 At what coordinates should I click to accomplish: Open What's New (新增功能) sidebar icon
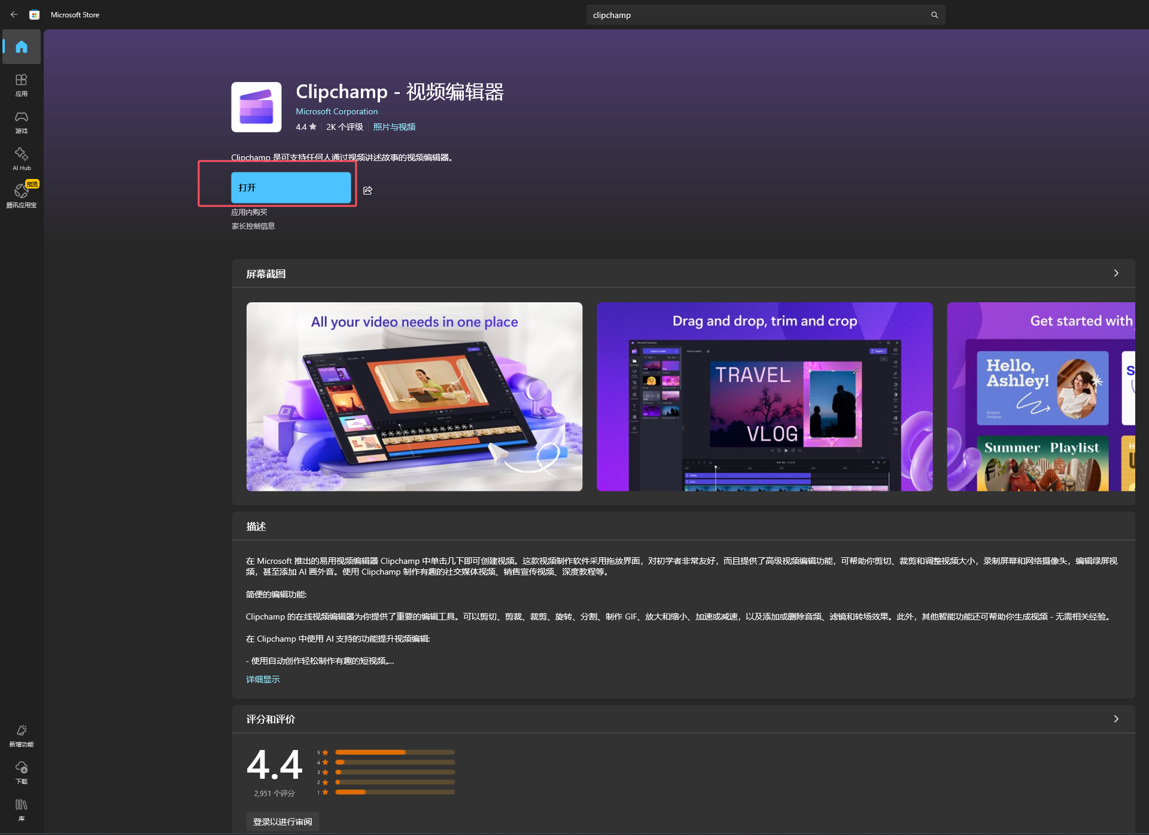coord(22,735)
